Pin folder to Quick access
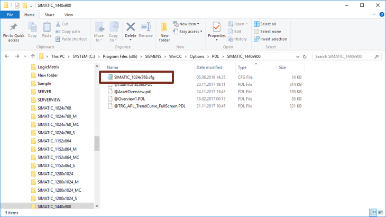 click(14, 32)
